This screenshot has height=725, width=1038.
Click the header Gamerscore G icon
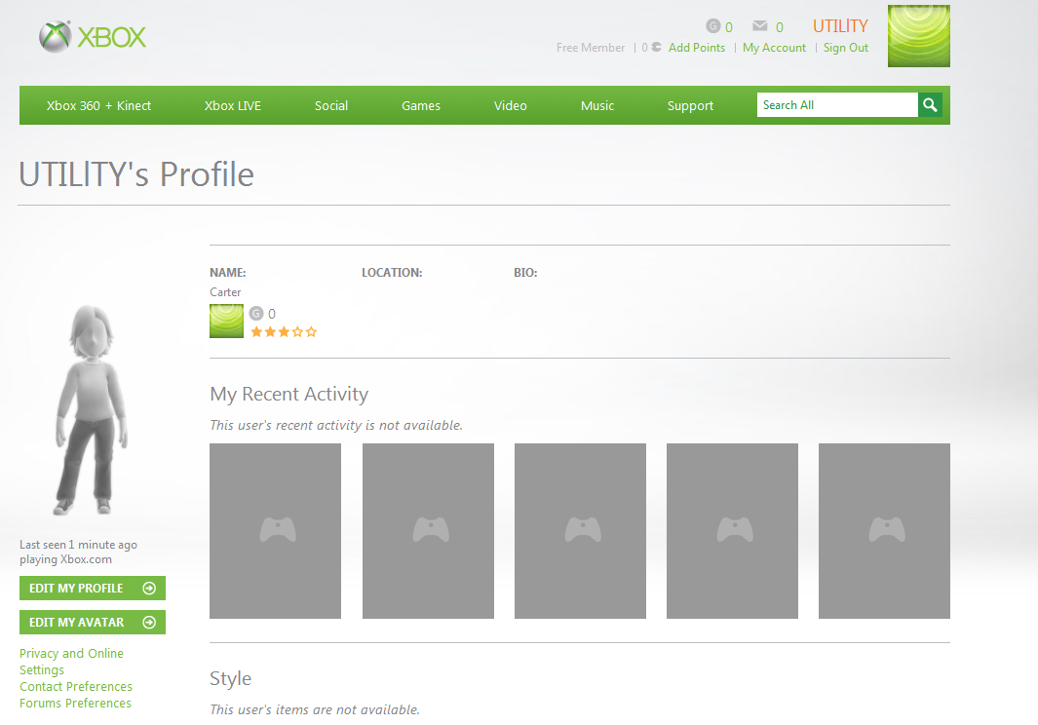[x=713, y=25]
